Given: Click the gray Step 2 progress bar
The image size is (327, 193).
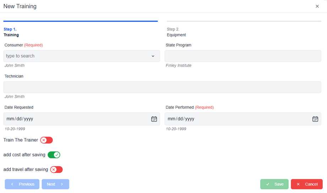Looking at the screenshot, I should pyautogui.click(x=244, y=21).
